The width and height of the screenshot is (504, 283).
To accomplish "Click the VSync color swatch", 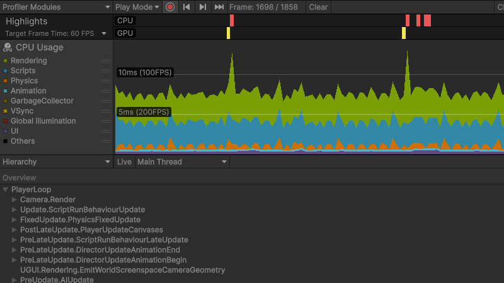I will click(6, 111).
